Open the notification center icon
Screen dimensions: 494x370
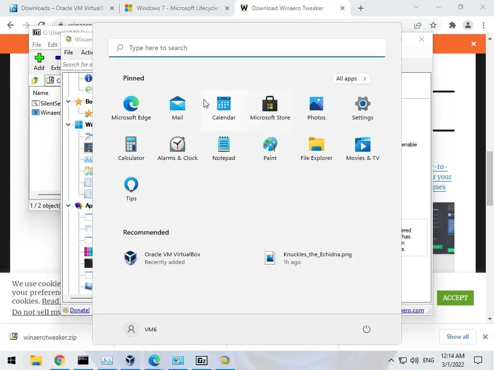click(x=478, y=360)
